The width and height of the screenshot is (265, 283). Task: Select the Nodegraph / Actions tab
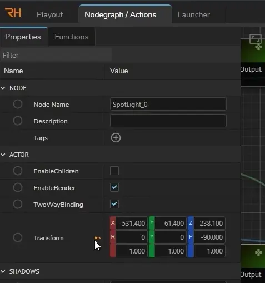click(x=121, y=14)
